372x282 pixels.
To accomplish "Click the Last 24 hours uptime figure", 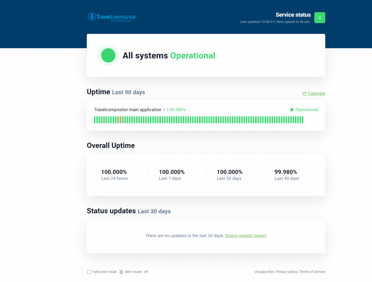I will pos(114,172).
